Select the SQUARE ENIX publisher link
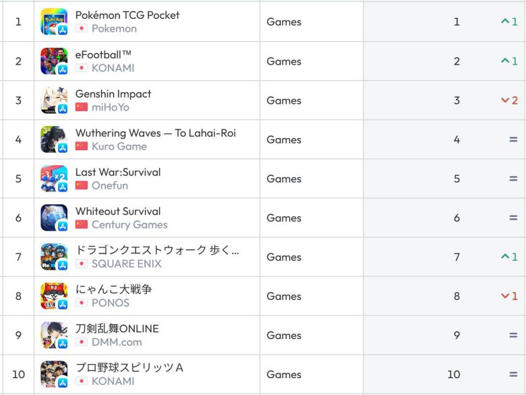 point(126,264)
